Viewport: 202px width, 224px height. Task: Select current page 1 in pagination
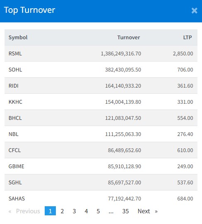tap(50, 211)
